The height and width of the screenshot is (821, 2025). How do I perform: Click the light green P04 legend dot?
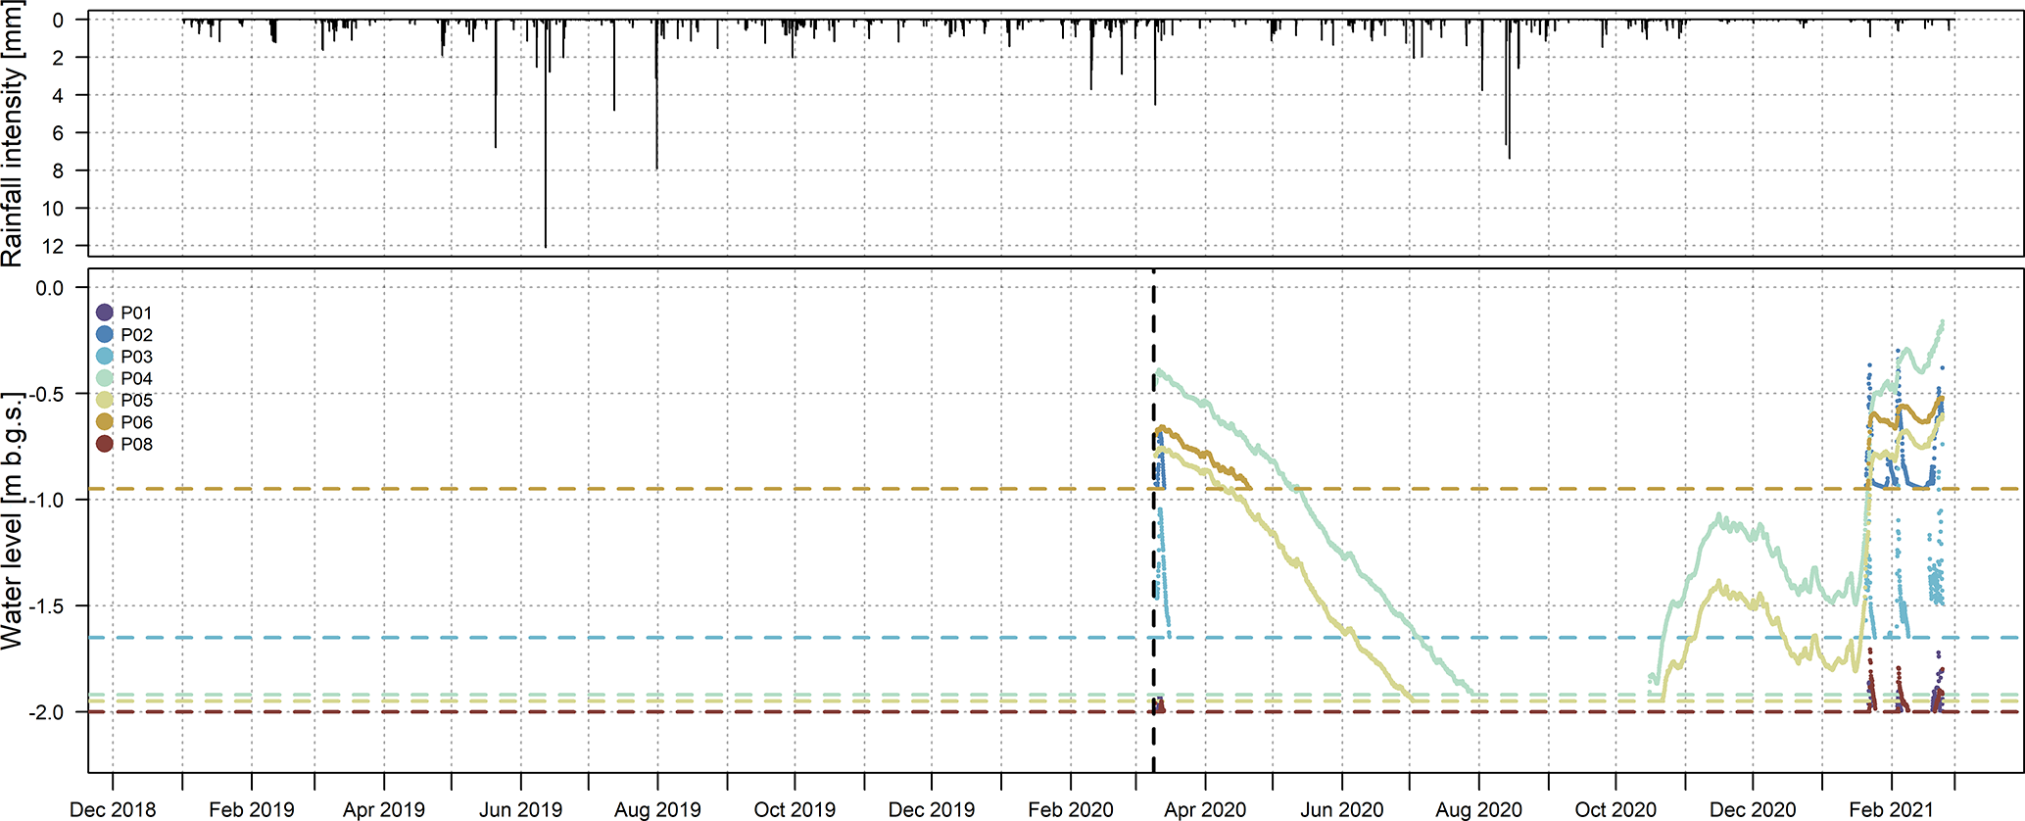coord(105,378)
